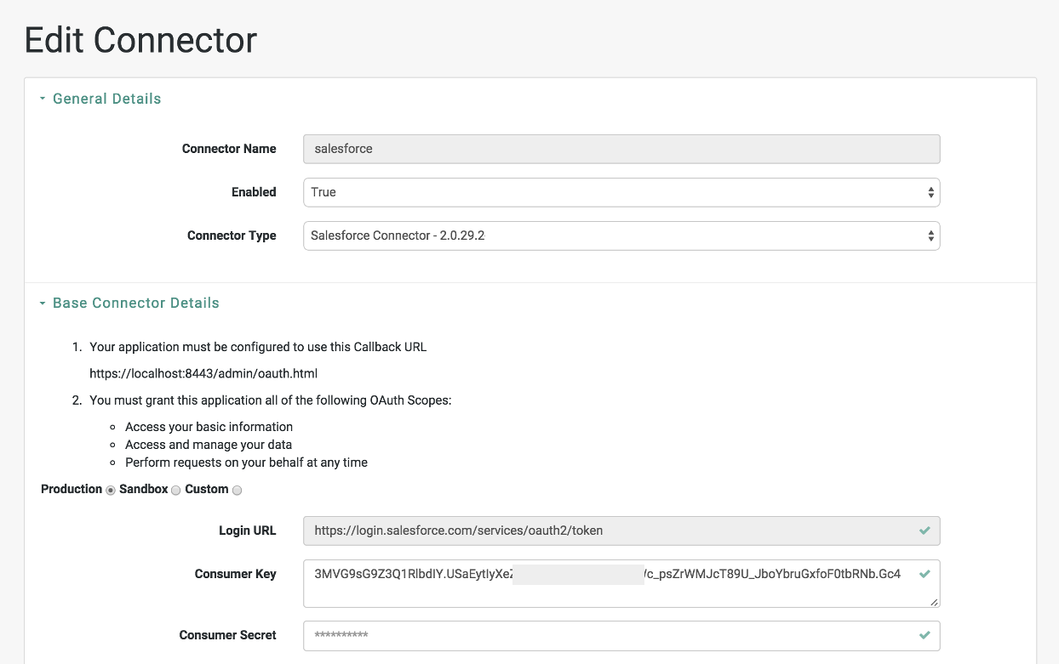
Task: Click the Consumer Key resize handle
Action: coord(935,603)
